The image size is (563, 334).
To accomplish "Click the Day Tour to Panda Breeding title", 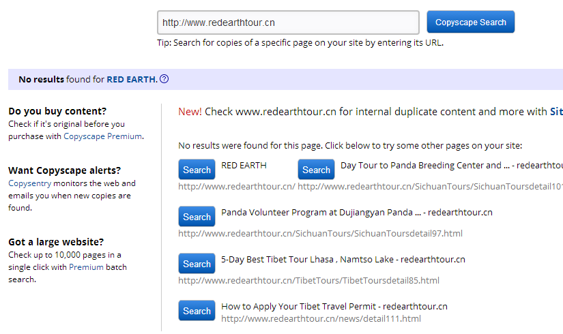I will [452, 166].
